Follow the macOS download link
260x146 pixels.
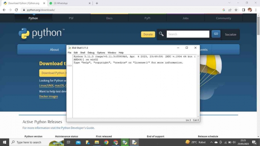point(59,86)
